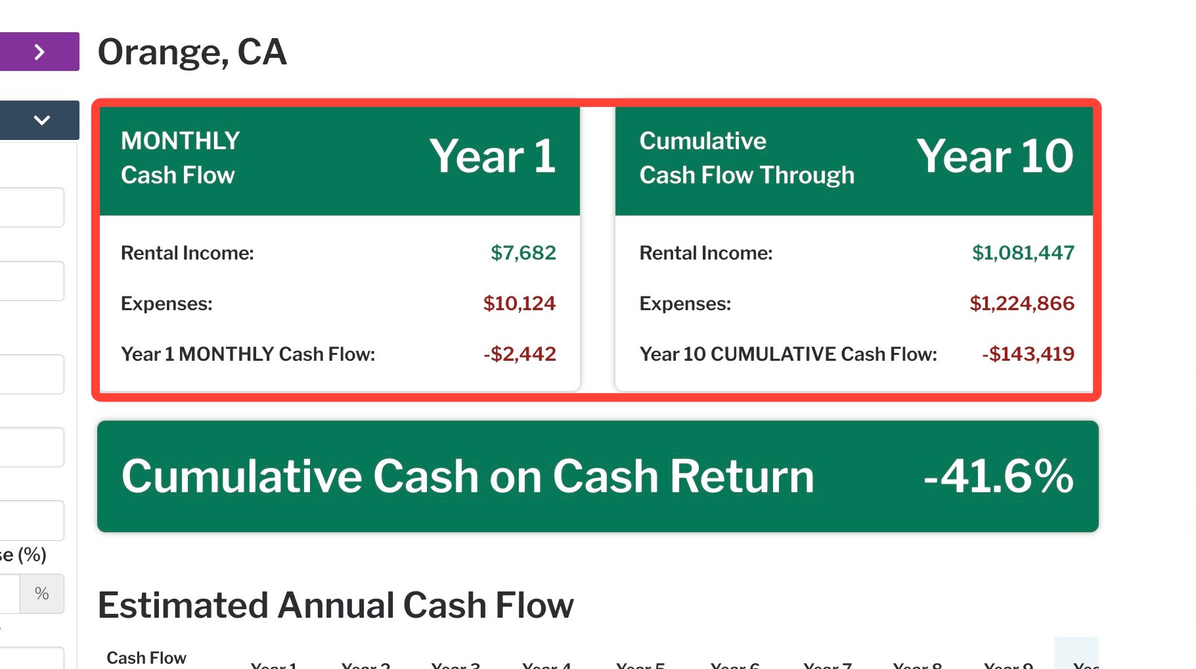
Task: Select the Monthly Cash Flow Year 1 header
Action: 340,161
